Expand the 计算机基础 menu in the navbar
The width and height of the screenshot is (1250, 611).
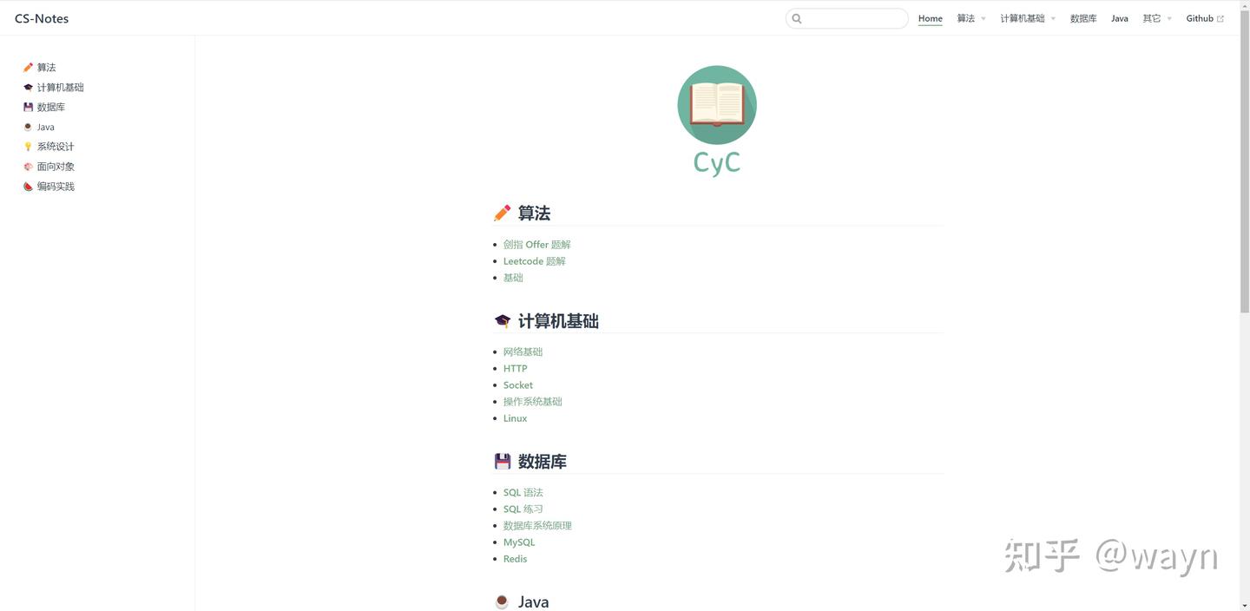1022,18
